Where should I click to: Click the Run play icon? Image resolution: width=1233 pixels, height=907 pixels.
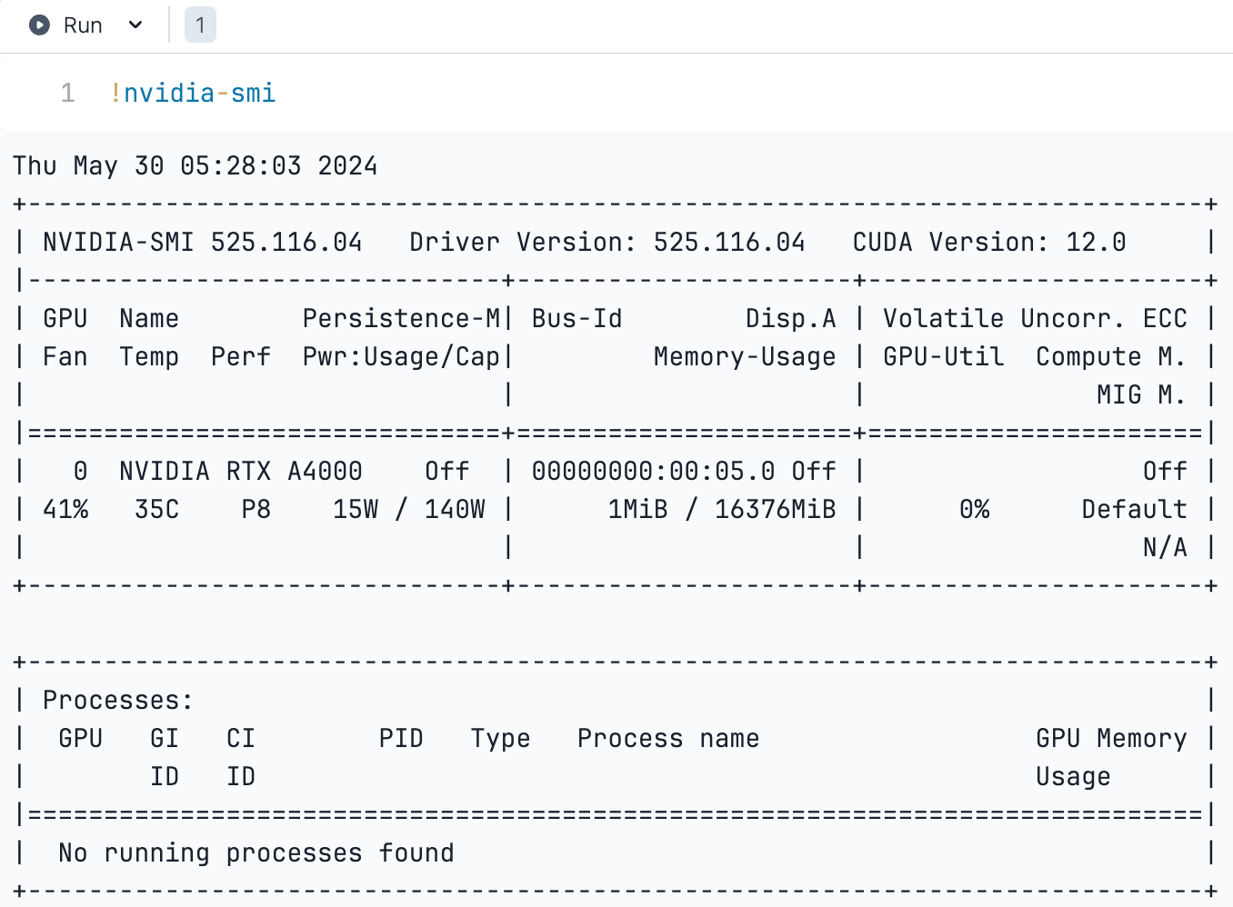click(x=39, y=25)
